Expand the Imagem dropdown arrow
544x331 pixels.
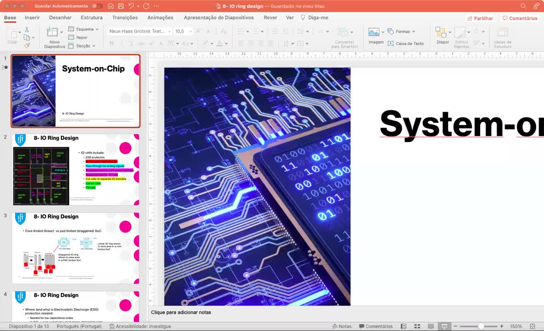pos(383,32)
